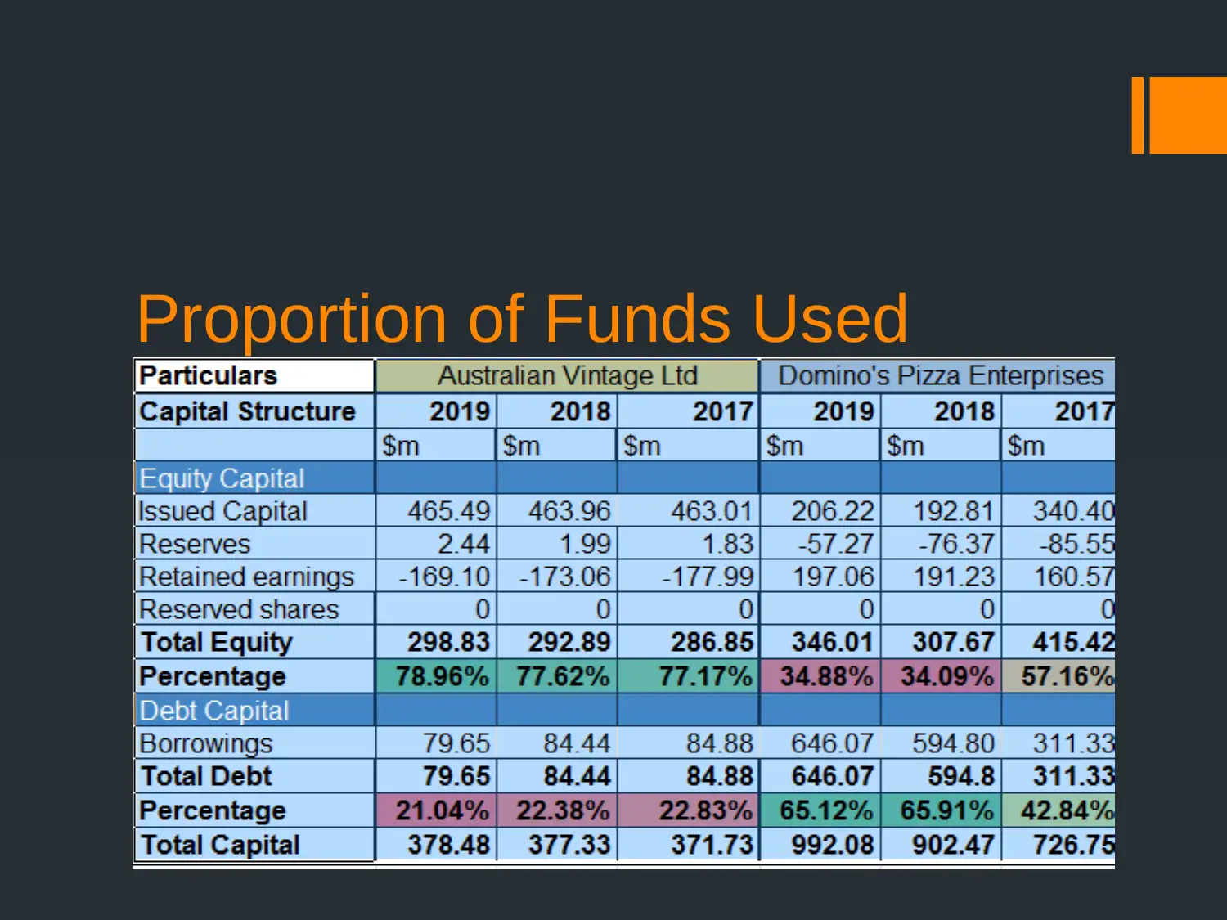Click the Retained earnings value -173.06

(x=565, y=577)
